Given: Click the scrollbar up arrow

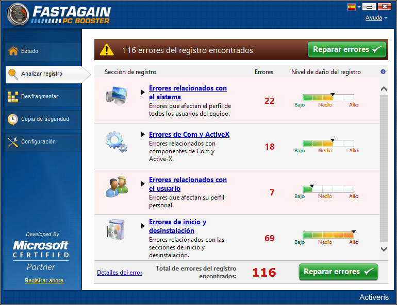Looking at the screenshot, I should [384, 89].
